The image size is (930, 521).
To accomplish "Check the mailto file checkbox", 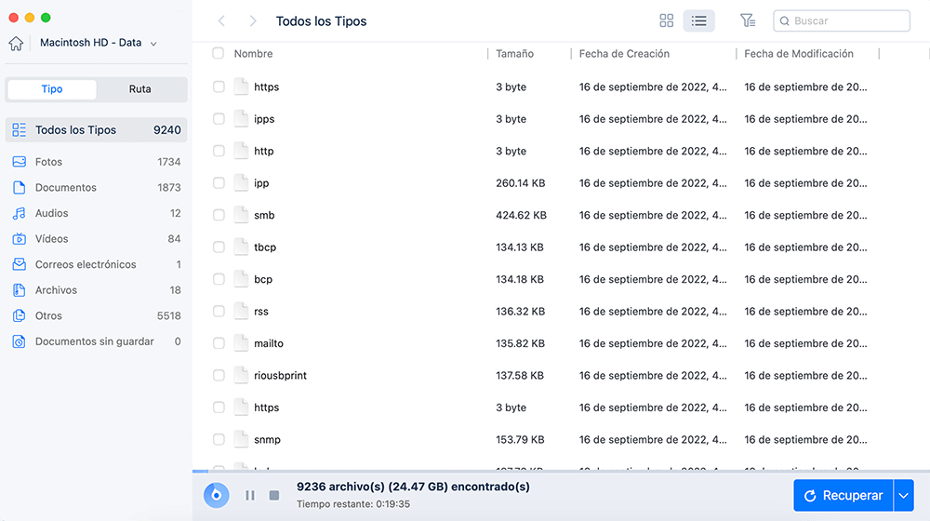I will tap(219, 343).
